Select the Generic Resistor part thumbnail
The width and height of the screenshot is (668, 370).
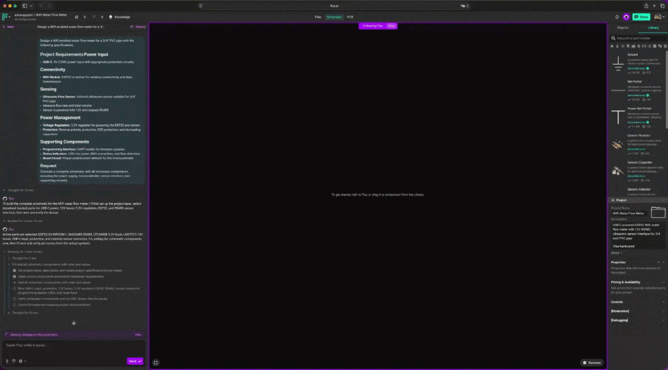click(618, 144)
